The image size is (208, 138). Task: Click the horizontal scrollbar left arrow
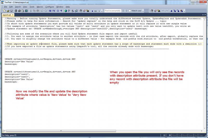coord(5,131)
